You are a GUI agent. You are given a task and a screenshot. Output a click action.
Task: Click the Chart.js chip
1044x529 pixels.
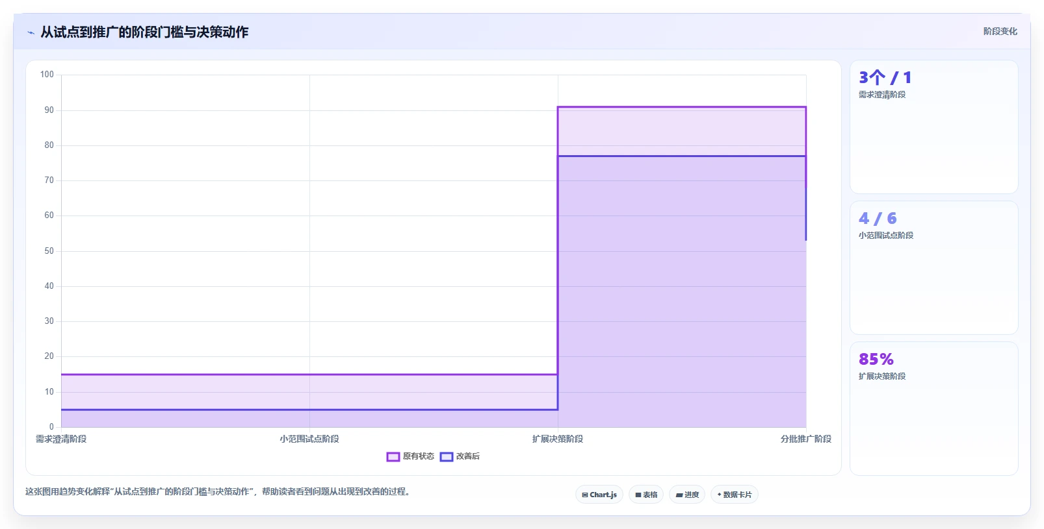pyautogui.click(x=599, y=495)
